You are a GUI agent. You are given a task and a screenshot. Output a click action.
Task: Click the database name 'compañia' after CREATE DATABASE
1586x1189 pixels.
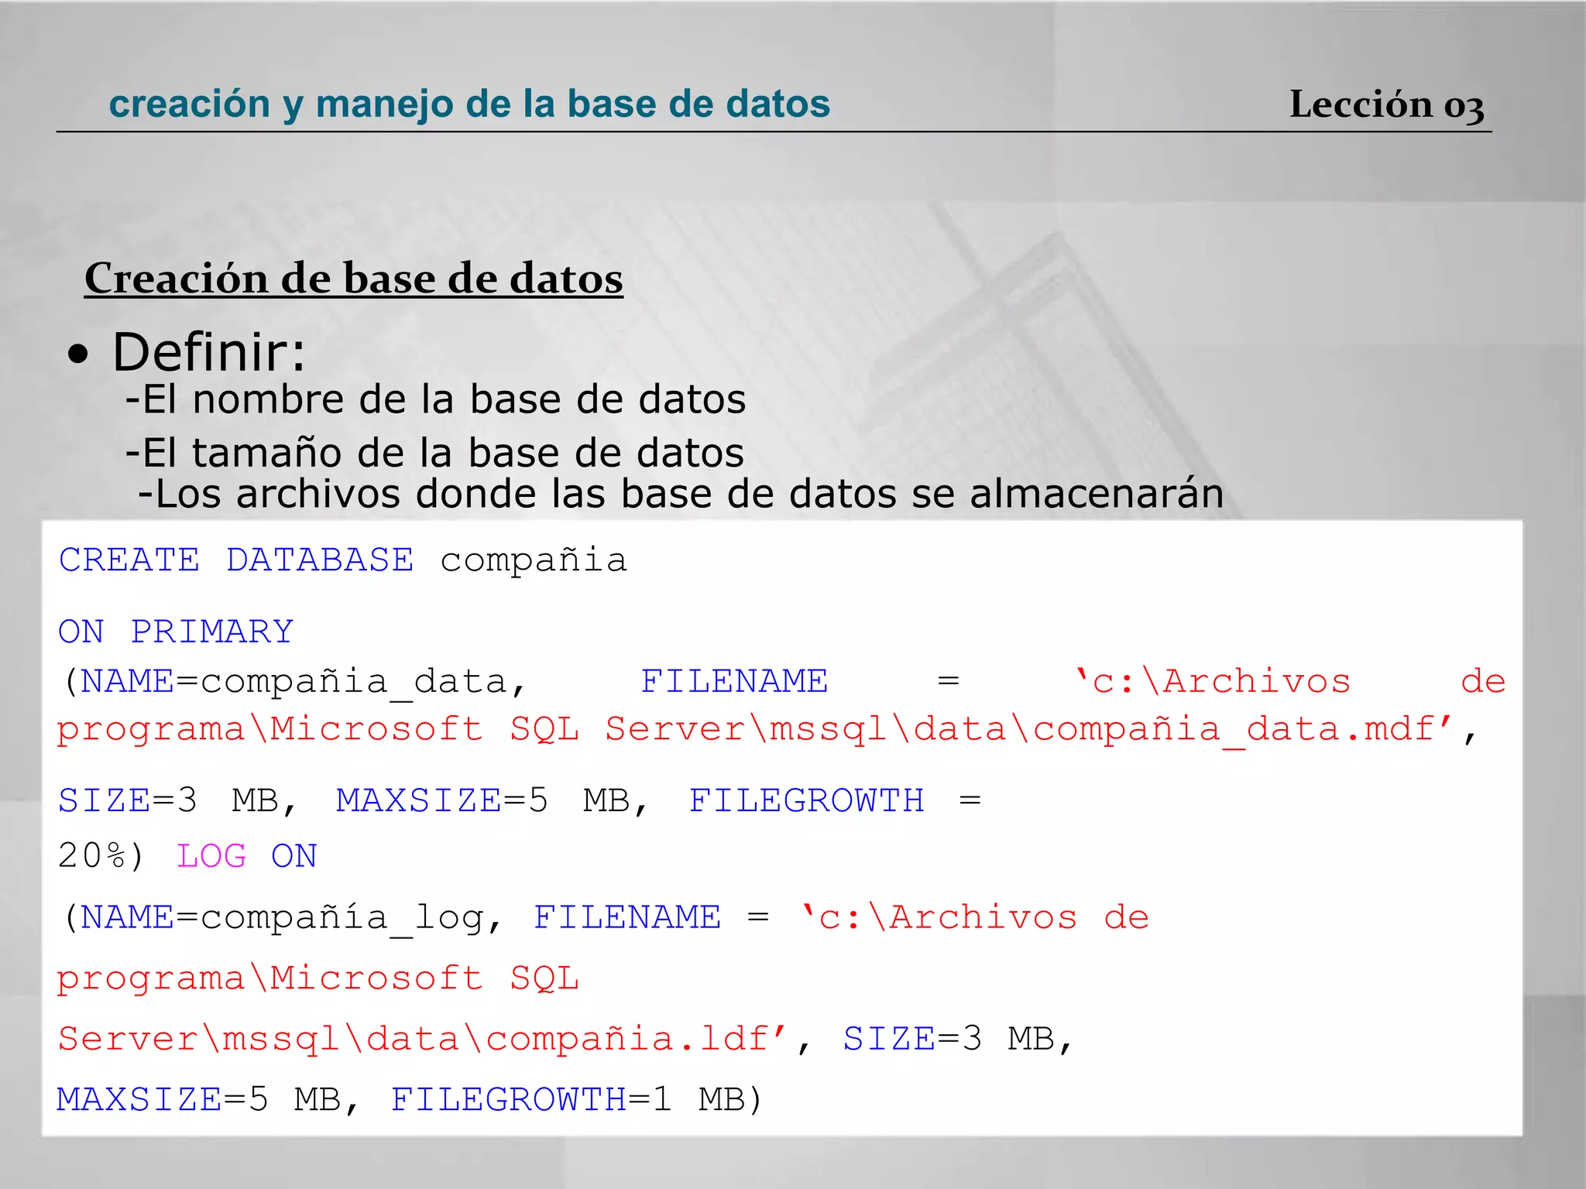[x=534, y=560]
